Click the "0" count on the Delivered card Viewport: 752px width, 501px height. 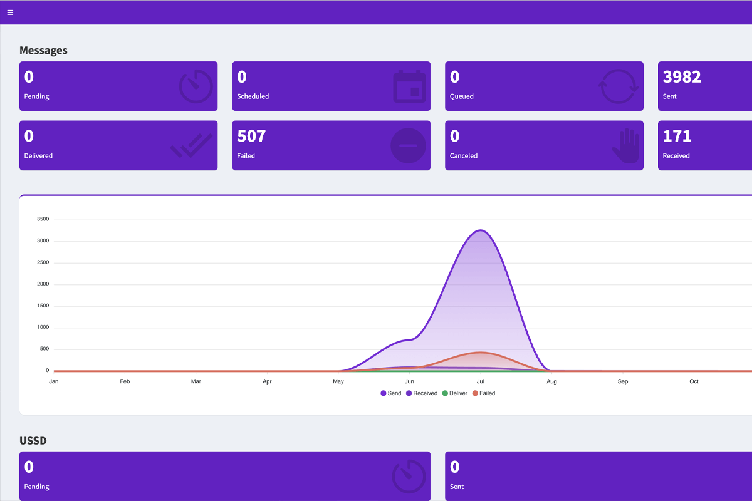point(29,136)
